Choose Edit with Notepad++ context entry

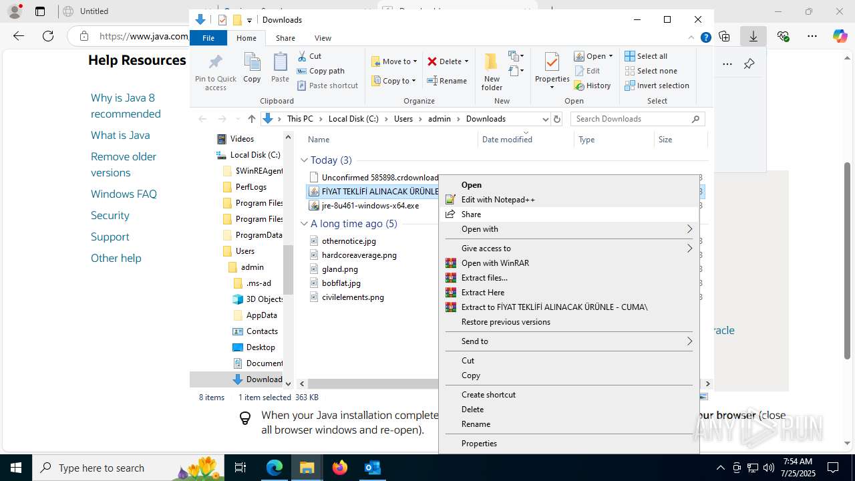(568, 200)
